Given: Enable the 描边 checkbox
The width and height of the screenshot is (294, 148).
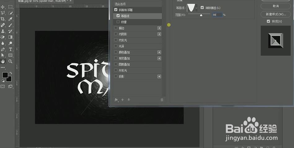Looking at the screenshot, I should pos(116,28).
